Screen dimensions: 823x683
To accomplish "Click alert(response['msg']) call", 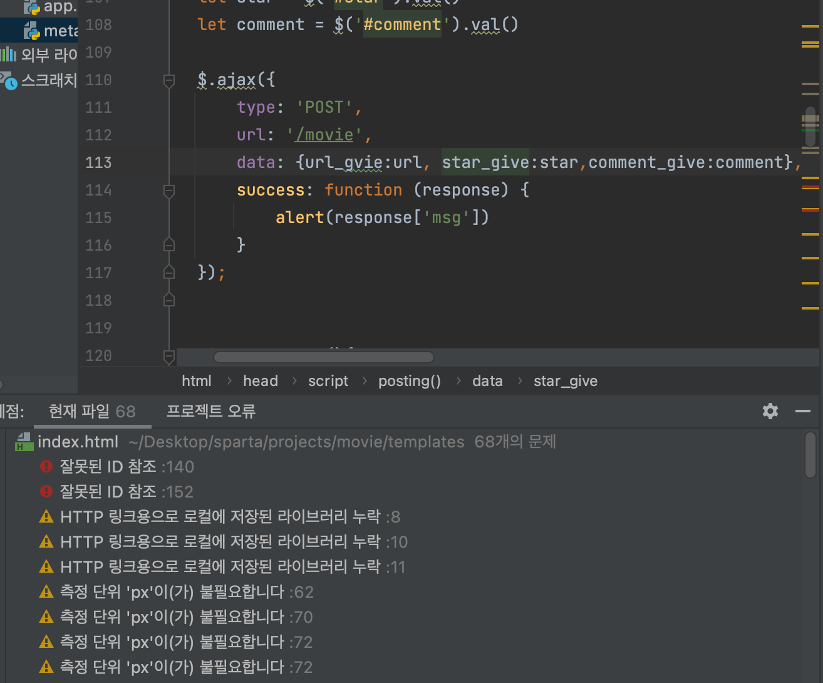I will point(382,217).
